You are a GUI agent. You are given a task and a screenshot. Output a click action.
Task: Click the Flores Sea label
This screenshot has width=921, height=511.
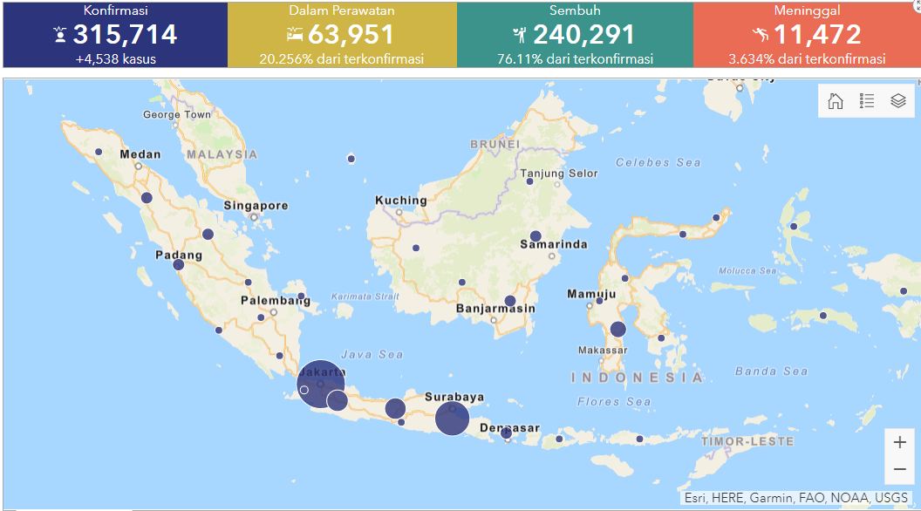[614, 402]
